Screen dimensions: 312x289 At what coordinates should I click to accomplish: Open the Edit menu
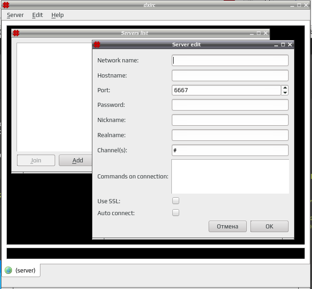point(37,15)
